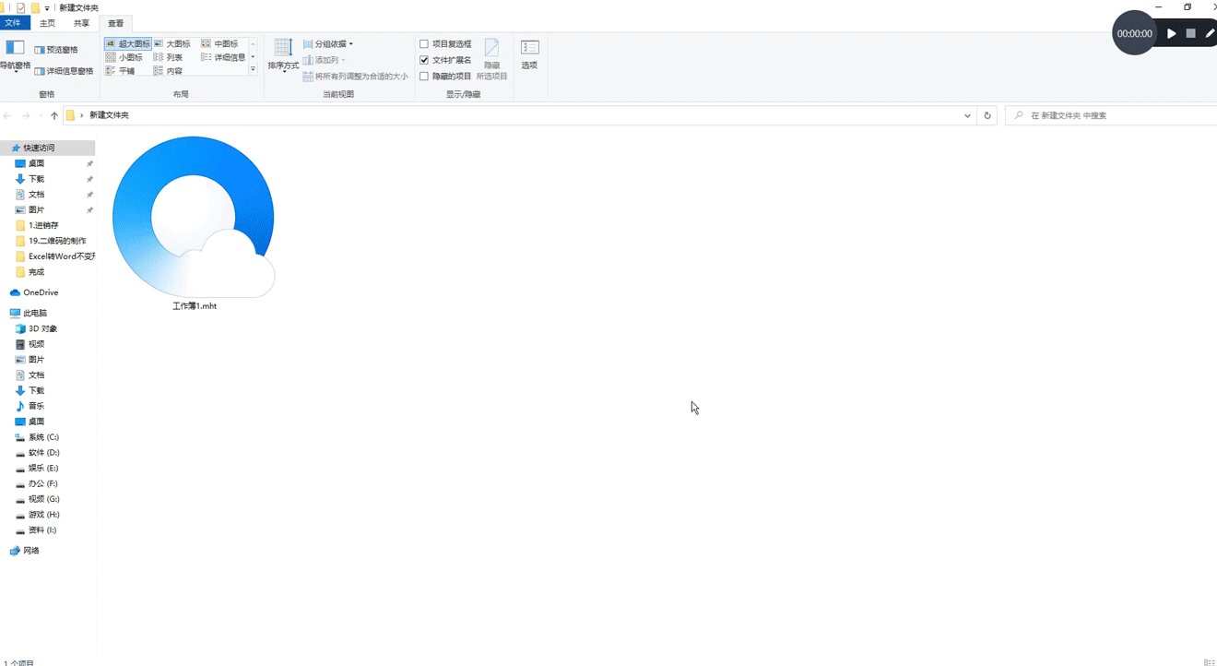Open recent locations dropdown by nav arrows
The image size is (1217, 666).
[x=41, y=115]
